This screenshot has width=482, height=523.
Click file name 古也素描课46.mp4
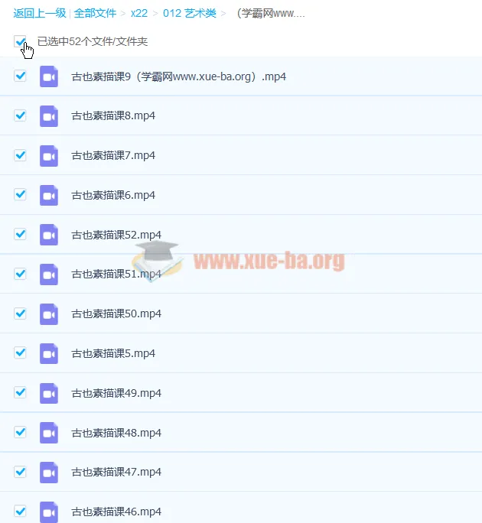(x=116, y=512)
